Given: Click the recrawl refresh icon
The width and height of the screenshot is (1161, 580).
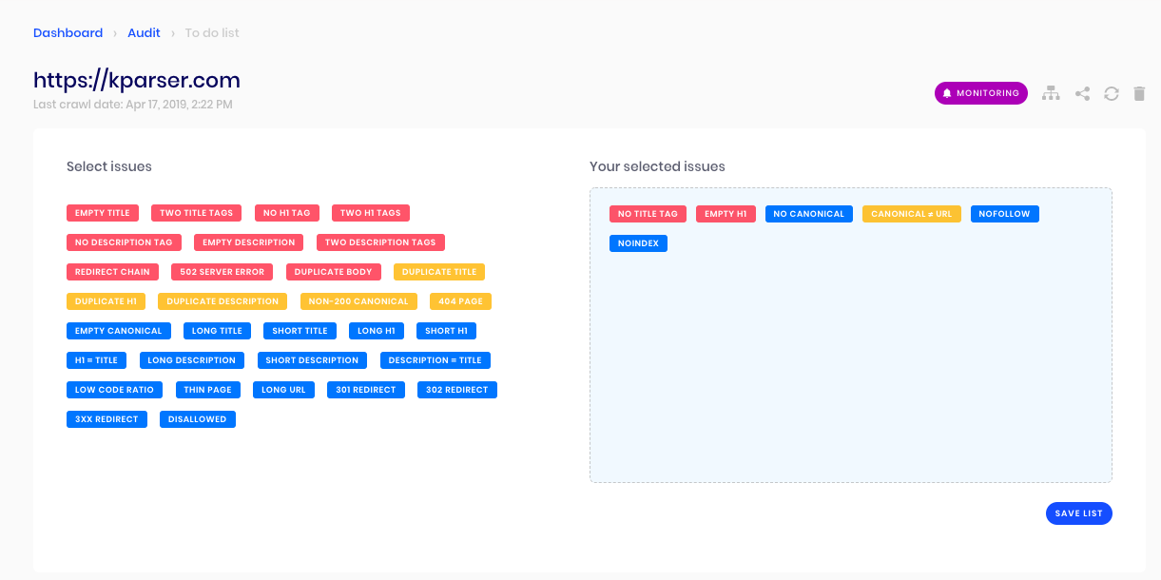Looking at the screenshot, I should 1111,93.
